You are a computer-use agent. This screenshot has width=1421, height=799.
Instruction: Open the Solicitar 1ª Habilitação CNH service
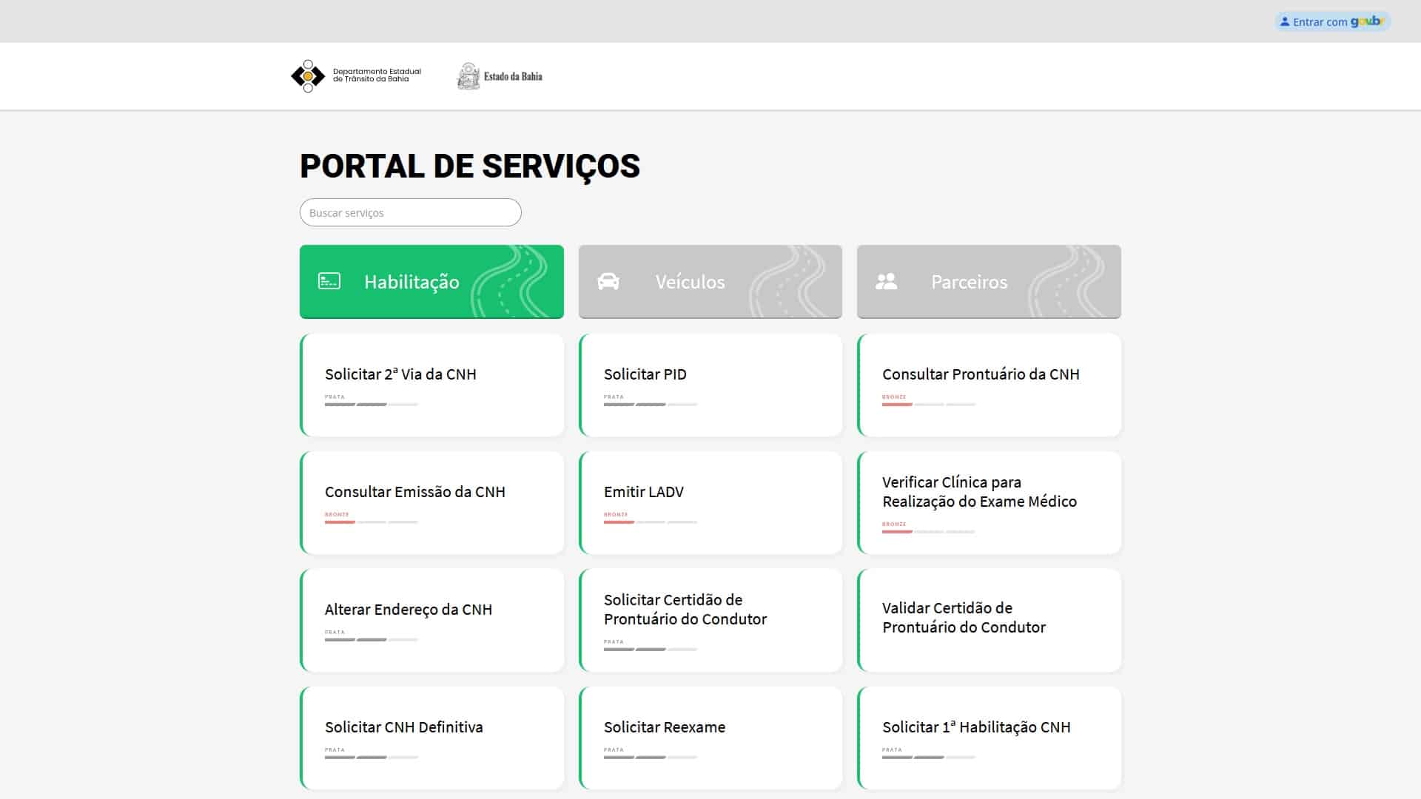pos(990,738)
